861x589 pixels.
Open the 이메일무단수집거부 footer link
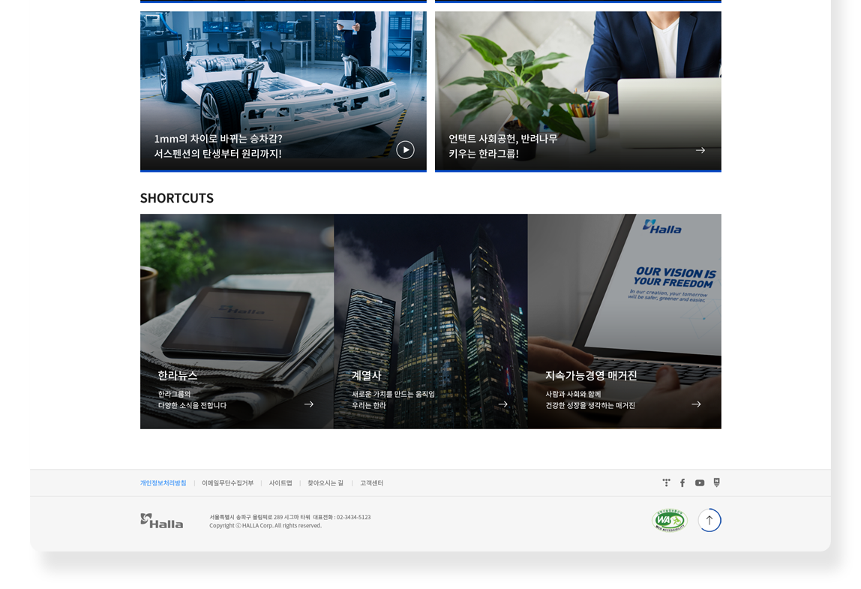pos(227,483)
